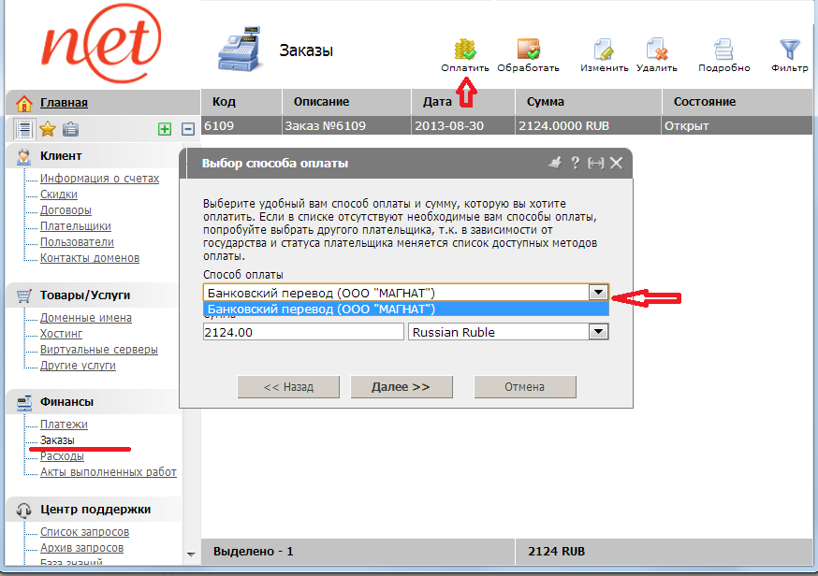The width and height of the screenshot is (818, 576).
Task: Sort orders by the Сумма column header
Action: point(546,102)
